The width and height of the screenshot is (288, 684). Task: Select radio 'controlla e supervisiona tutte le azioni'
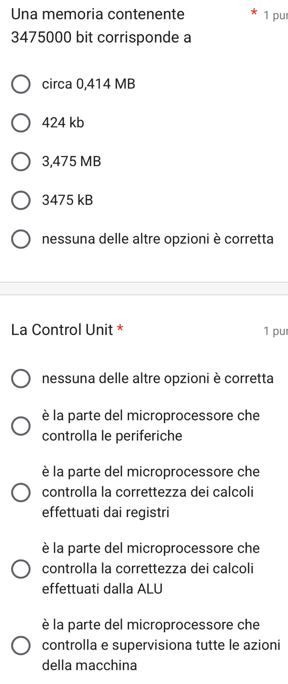21,645
